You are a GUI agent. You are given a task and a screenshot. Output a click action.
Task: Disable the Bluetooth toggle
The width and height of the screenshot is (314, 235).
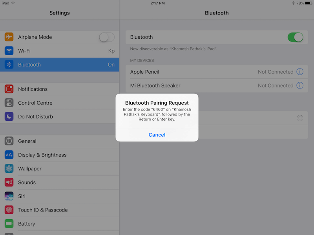tap(296, 37)
